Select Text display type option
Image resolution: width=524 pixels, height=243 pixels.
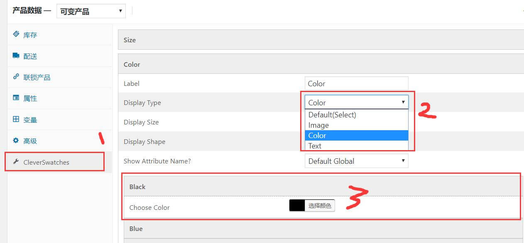point(315,146)
